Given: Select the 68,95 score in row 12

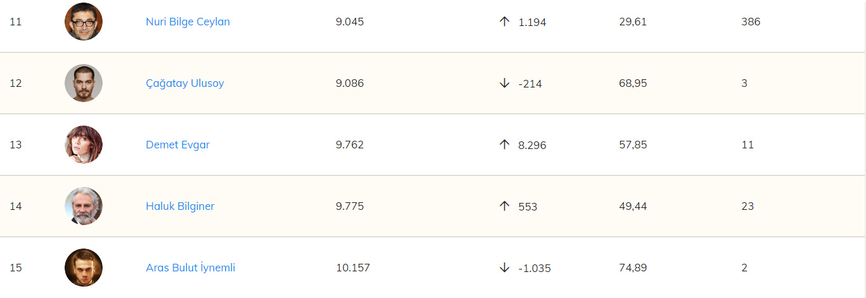Looking at the screenshot, I should [633, 83].
